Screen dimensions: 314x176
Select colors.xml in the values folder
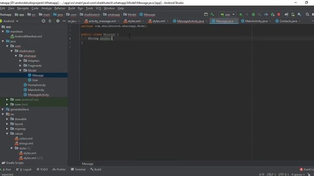(x=24, y=138)
